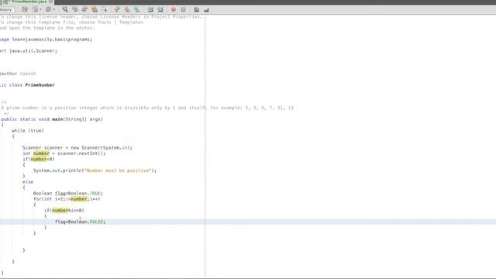Image resolution: width=496 pixels, height=279 pixels.
Task: Close the PrimeNumber.java tab
Action: pos(50,2)
